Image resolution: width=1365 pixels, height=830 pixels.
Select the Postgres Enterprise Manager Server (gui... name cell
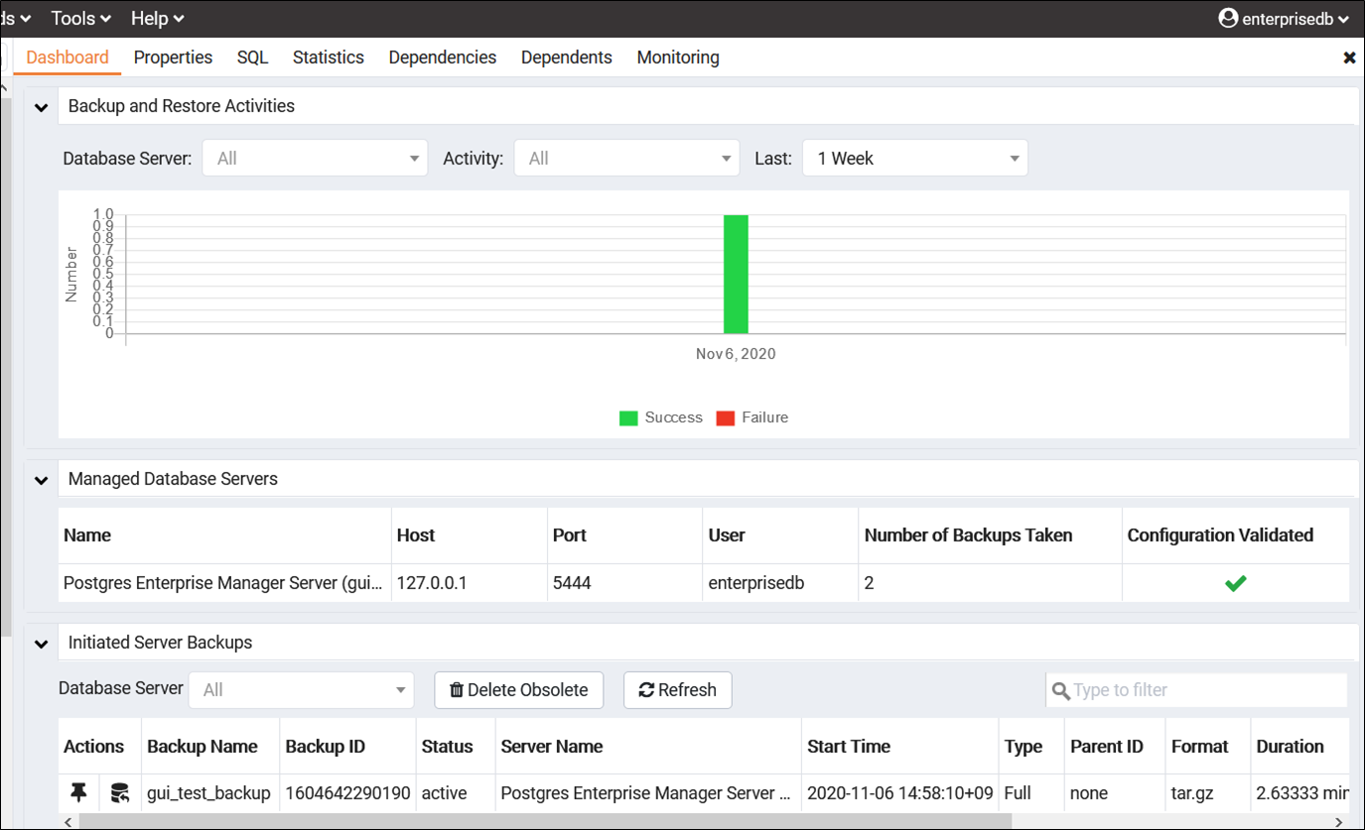tap(223, 583)
